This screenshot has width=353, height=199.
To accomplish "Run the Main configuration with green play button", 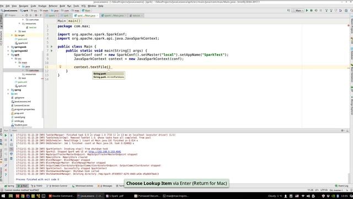I will [x=307, y=11].
